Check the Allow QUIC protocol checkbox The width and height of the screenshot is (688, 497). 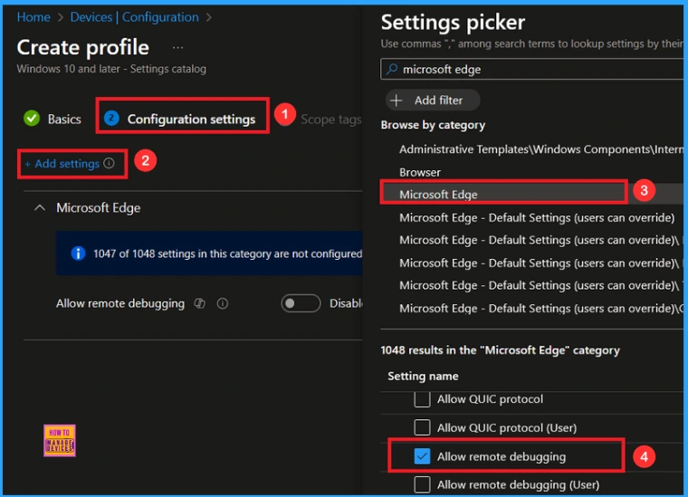tap(422, 399)
